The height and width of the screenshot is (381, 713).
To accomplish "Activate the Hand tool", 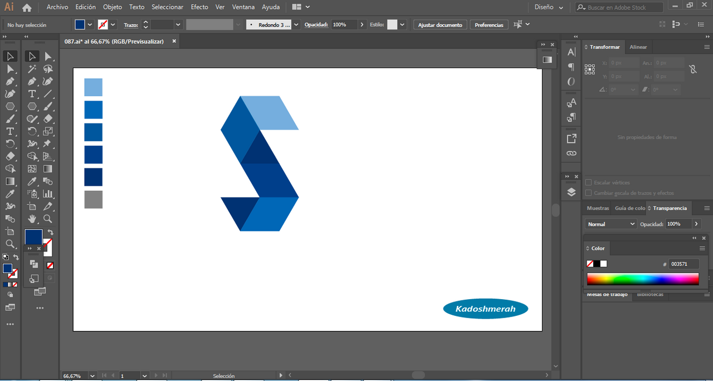I will pos(32,219).
